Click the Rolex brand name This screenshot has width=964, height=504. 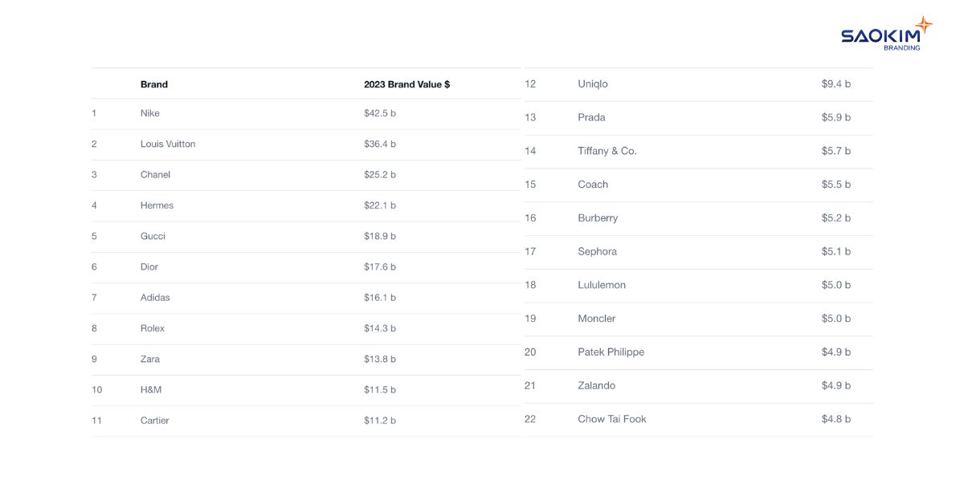point(153,328)
